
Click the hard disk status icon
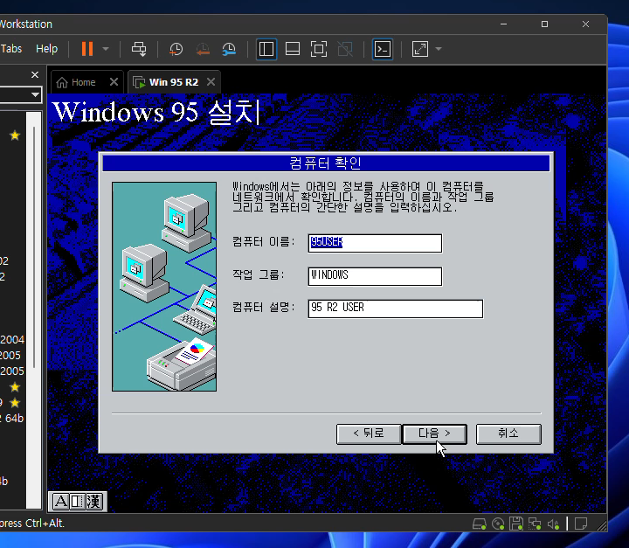[480, 524]
